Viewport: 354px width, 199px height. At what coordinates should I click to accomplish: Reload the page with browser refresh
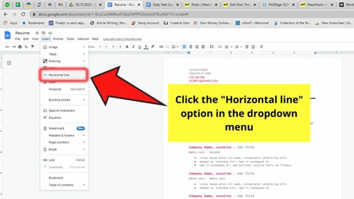(x=23, y=14)
